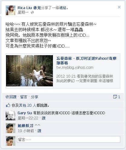Screen dimensions: 126x150
Task: Close the post with the X button
Action: click(x=119, y=7)
